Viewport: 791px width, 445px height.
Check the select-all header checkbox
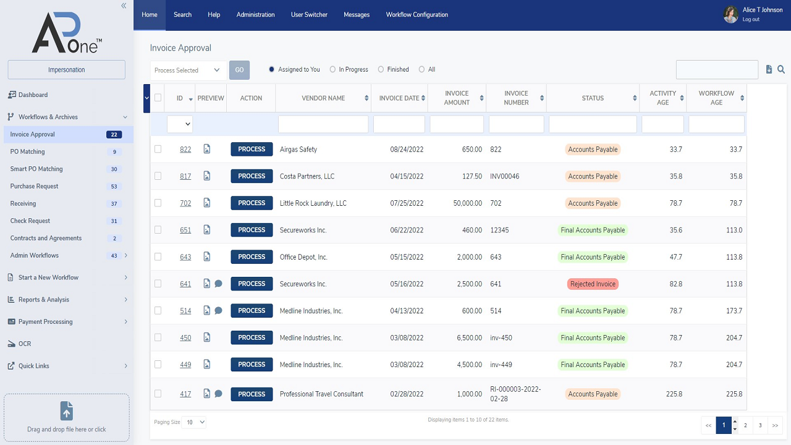pyautogui.click(x=158, y=98)
